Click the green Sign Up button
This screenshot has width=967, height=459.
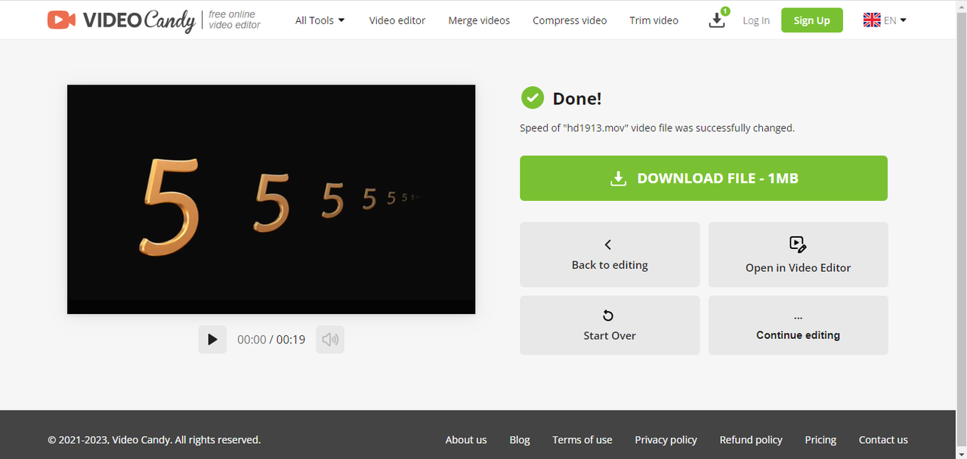(x=812, y=20)
